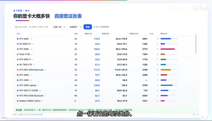212x121 pixels.
Task: Click the 88.1 decode median value
Action: pos(97,90)
